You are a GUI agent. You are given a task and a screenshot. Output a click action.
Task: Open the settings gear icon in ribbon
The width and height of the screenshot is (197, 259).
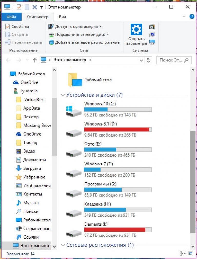pyautogui.click(x=136, y=29)
